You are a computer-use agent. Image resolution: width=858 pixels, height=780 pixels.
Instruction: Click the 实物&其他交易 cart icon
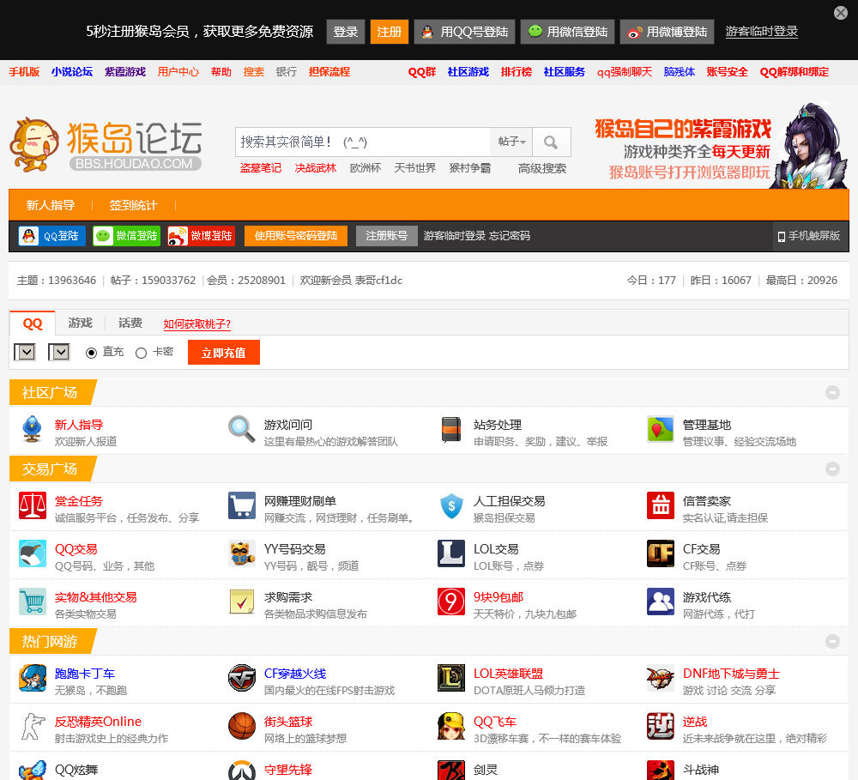tap(33, 602)
